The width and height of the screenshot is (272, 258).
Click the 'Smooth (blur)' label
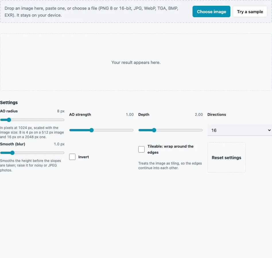tap(13, 144)
